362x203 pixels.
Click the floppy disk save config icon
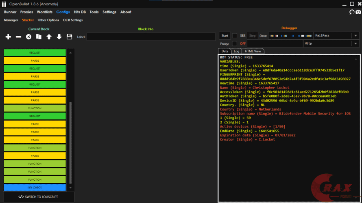(69, 37)
